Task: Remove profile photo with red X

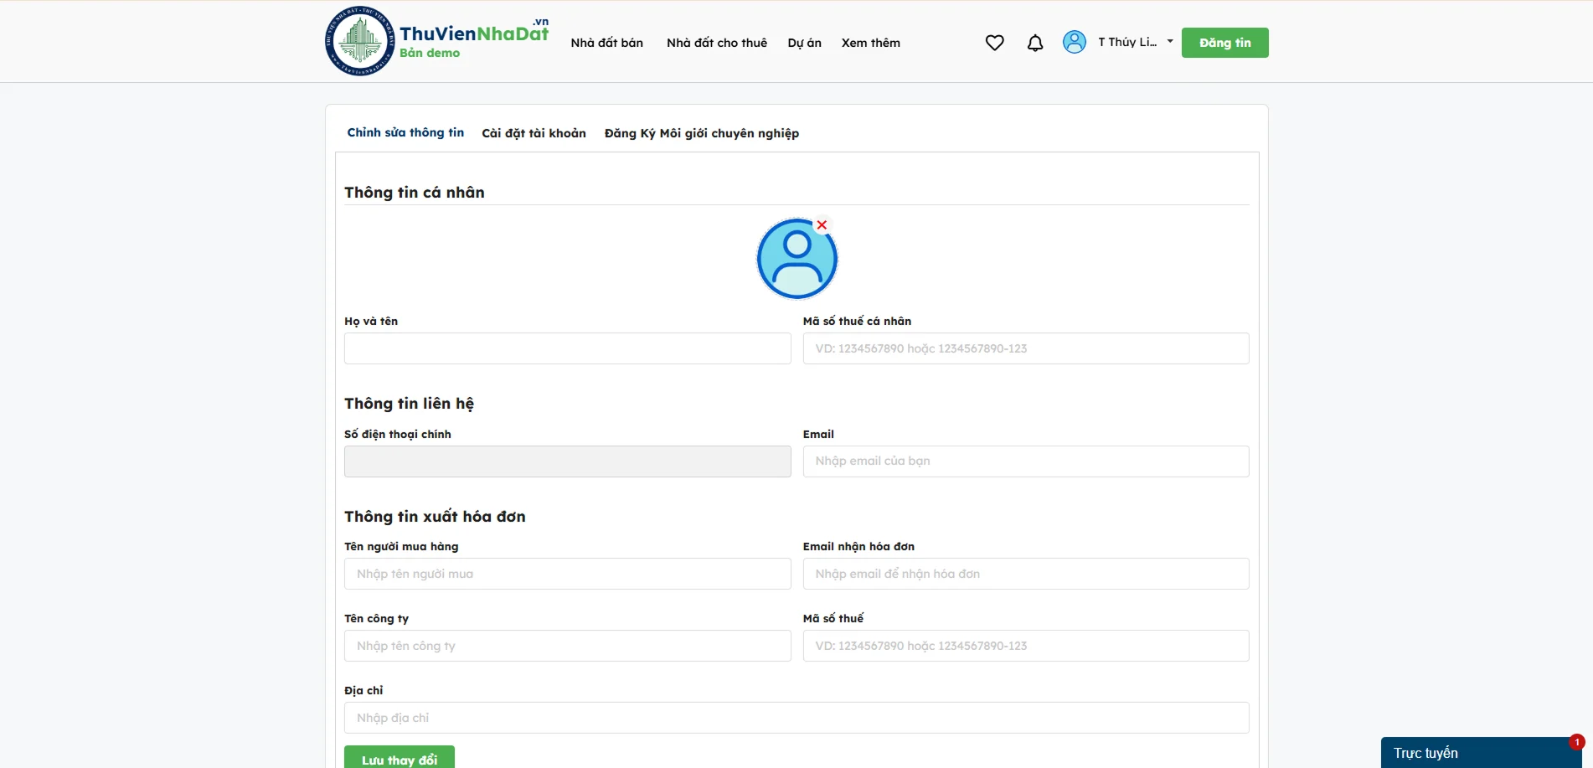Action: (822, 224)
